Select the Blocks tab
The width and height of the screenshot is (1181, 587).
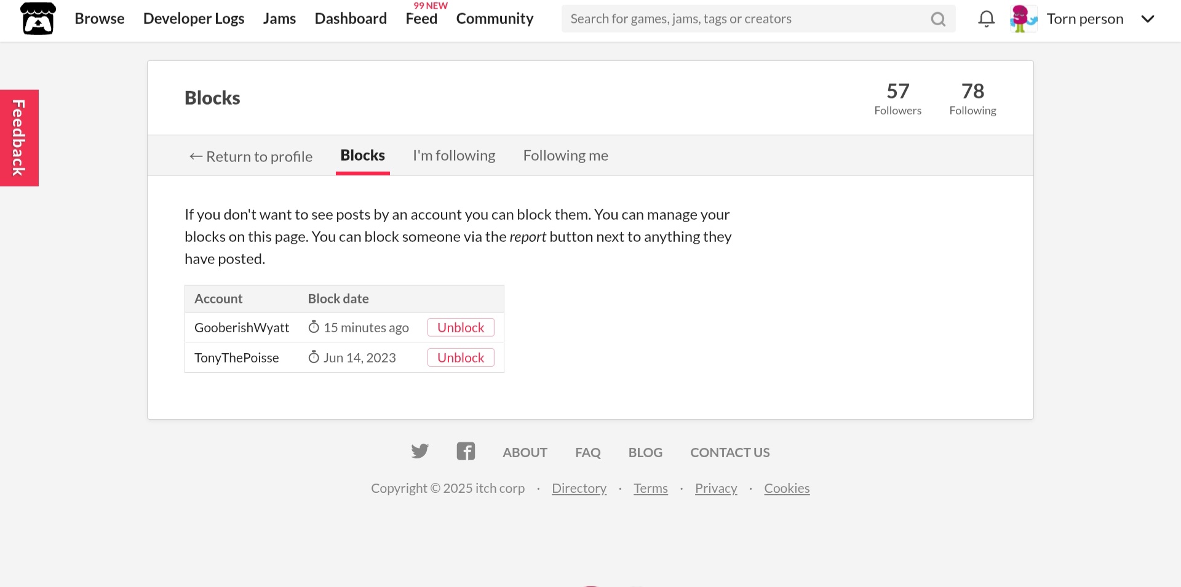coord(363,156)
